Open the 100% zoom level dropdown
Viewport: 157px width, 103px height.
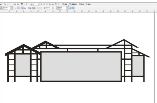[x=35, y=4]
